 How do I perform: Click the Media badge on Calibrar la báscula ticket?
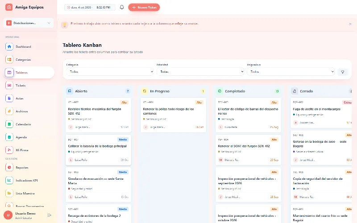click(x=123, y=140)
